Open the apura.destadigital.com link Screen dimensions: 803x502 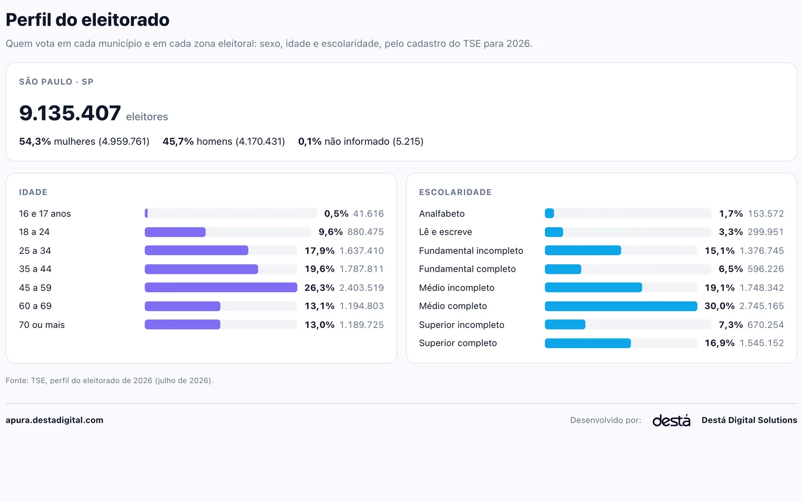(54, 420)
